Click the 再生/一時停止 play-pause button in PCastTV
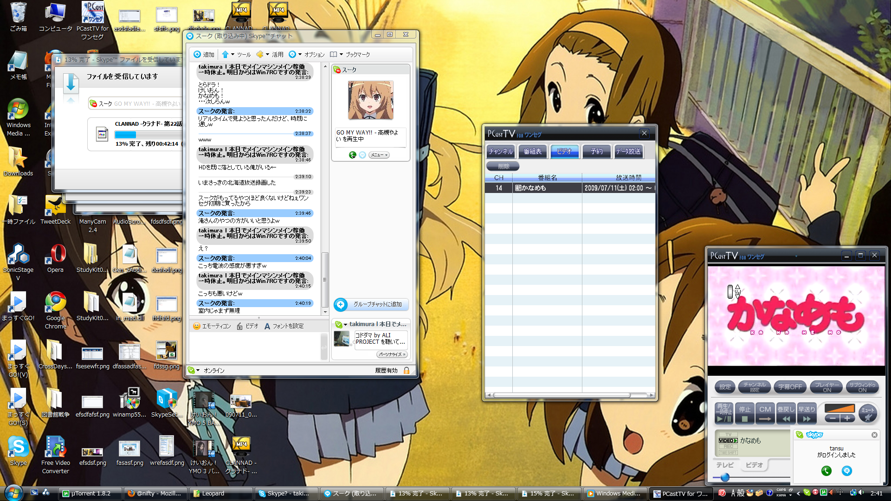Screen dimensions: 891x501 click(724, 413)
